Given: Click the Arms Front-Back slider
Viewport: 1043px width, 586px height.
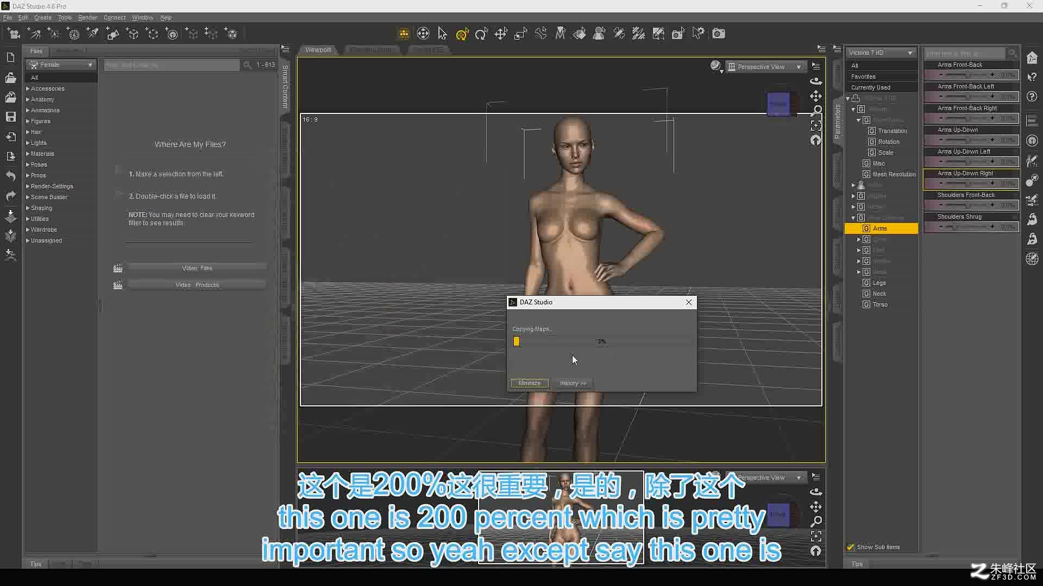Looking at the screenshot, I should 971,75.
